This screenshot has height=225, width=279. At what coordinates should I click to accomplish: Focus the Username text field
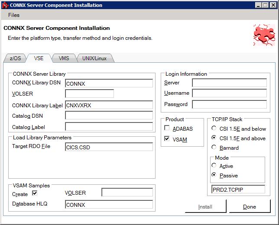pyautogui.click(x=229, y=93)
